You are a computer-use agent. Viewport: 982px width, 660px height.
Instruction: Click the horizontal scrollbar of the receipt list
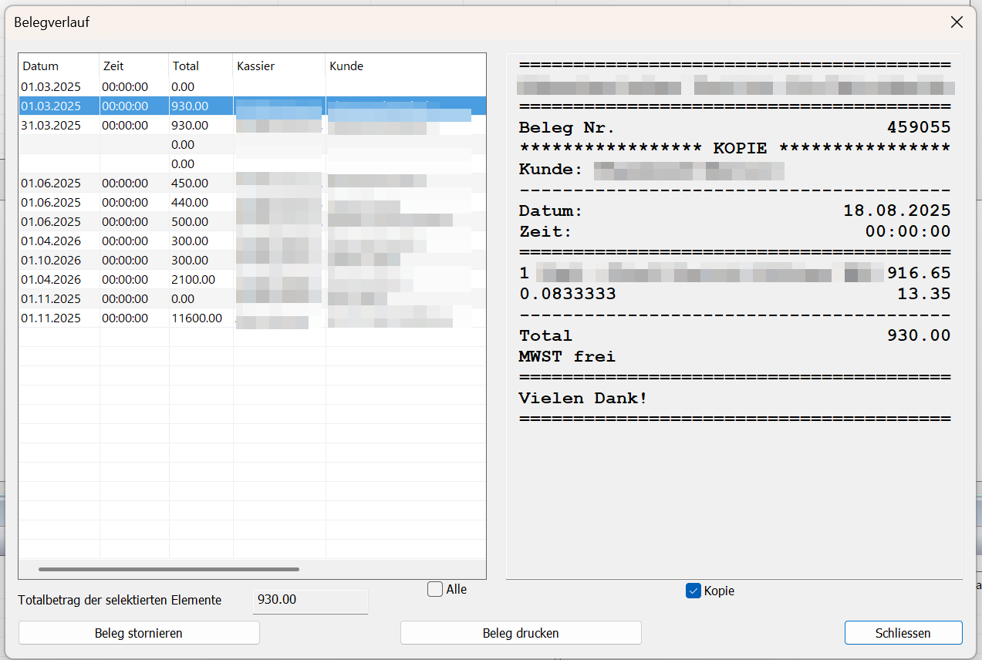pos(168,570)
